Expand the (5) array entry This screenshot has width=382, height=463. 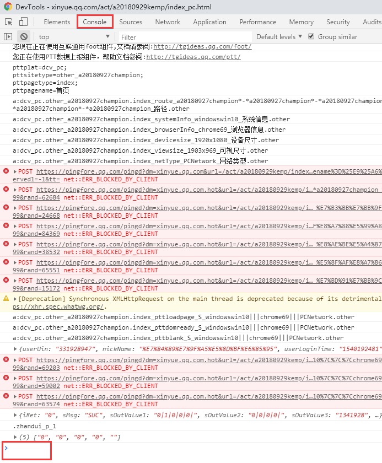pos(15,437)
